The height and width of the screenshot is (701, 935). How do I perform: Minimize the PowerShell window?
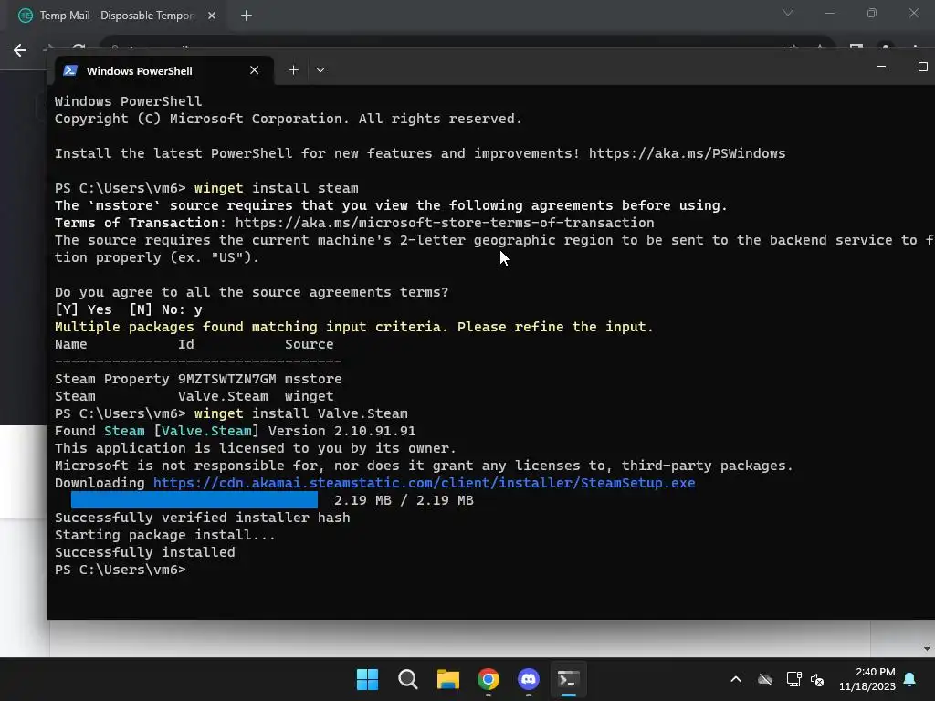(x=881, y=67)
